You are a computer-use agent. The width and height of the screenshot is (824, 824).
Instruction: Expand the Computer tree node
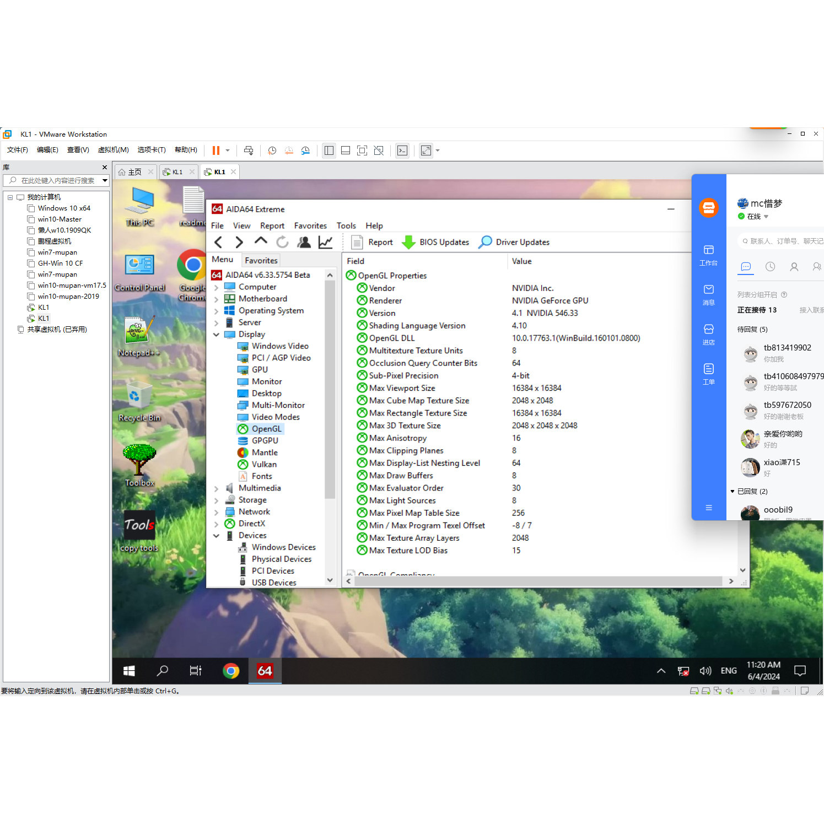point(216,288)
